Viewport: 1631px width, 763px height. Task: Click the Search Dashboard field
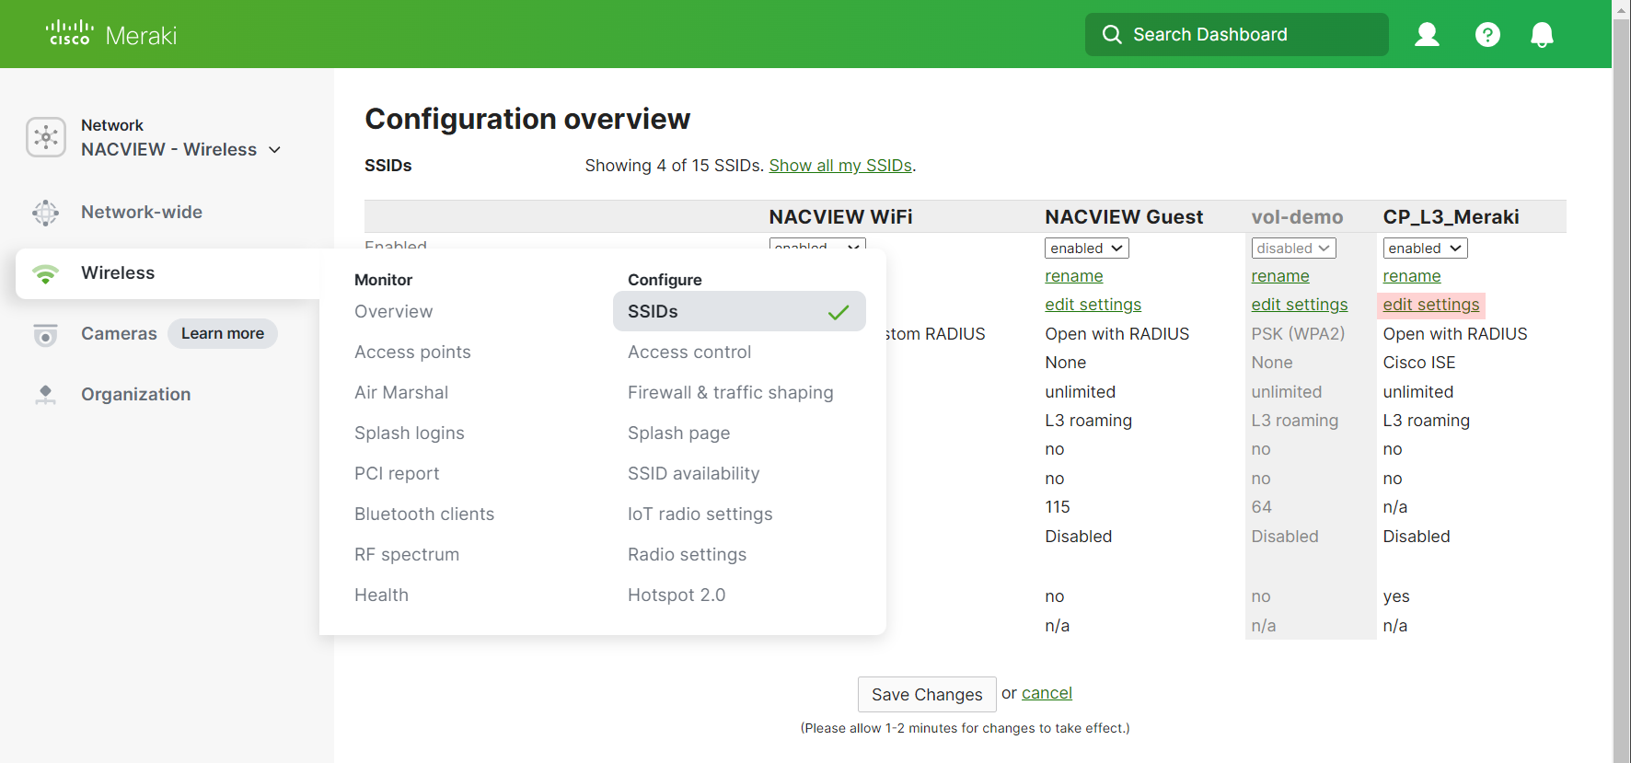click(1236, 35)
